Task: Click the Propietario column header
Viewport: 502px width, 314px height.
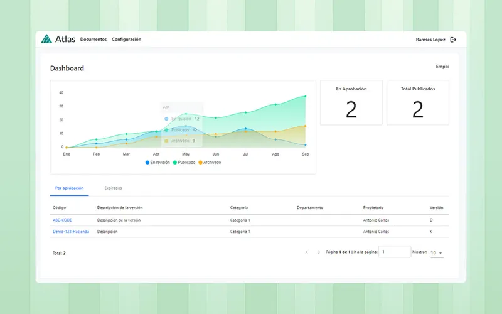Action: pos(373,208)
